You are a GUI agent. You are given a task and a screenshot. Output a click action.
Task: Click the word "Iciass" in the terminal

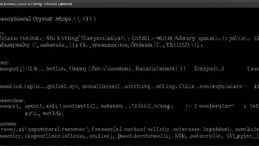tap(9, 39)
